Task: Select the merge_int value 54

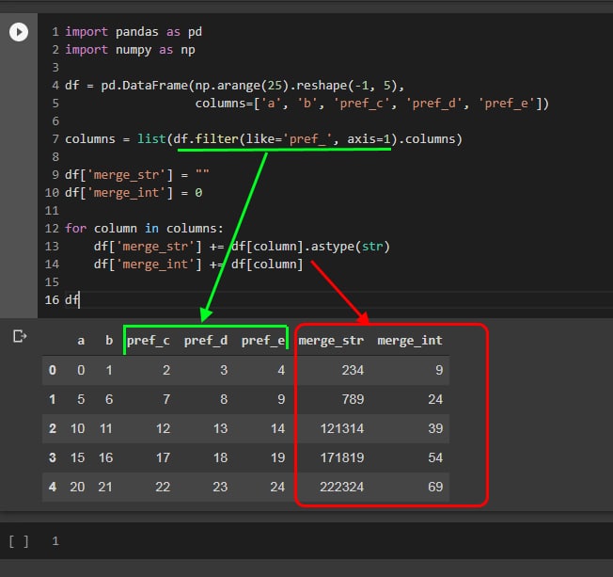Action: 435,457
